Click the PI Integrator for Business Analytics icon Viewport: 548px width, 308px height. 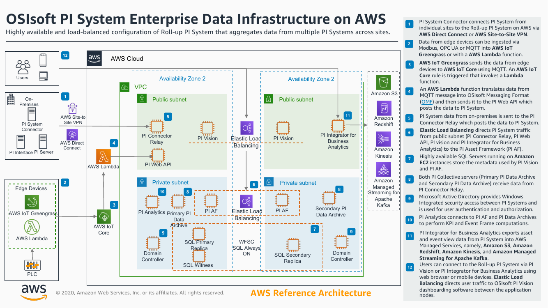(338, 125)
